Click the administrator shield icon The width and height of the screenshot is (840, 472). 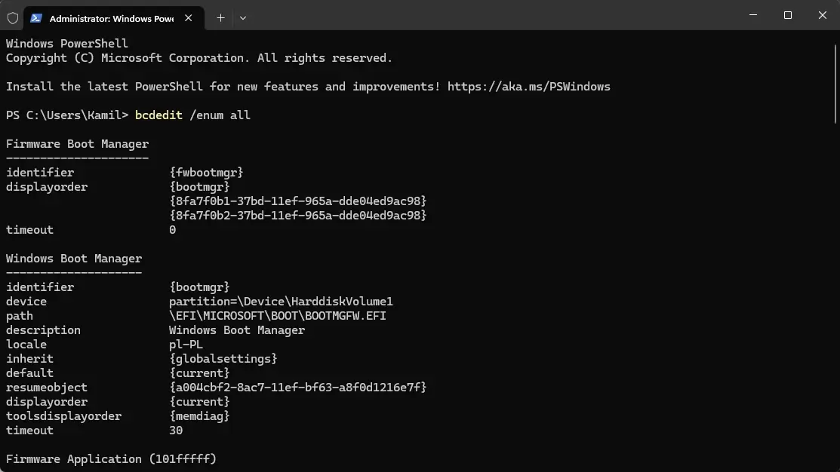pos(13,18)
